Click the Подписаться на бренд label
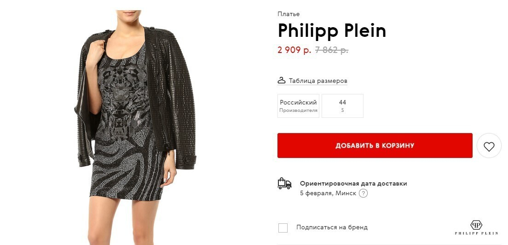The width and height of the screenshot is (508, 245). pyautogui.click(x=332, y=227)
